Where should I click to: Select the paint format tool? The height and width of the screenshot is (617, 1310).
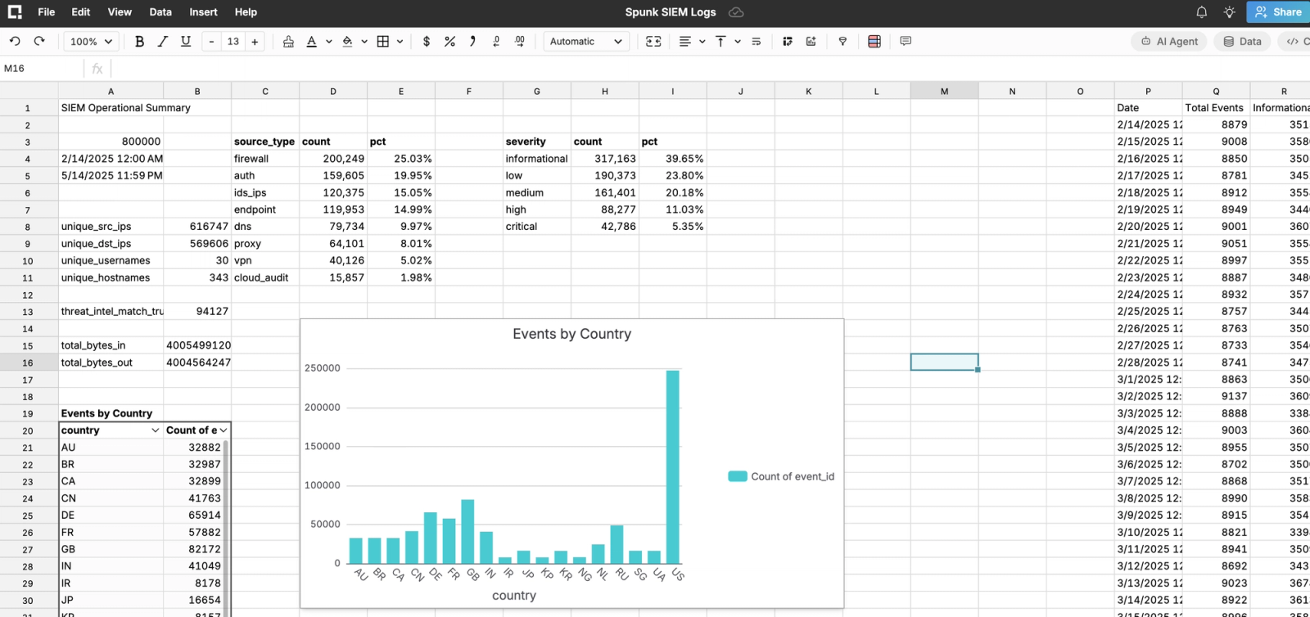[288, 41]
